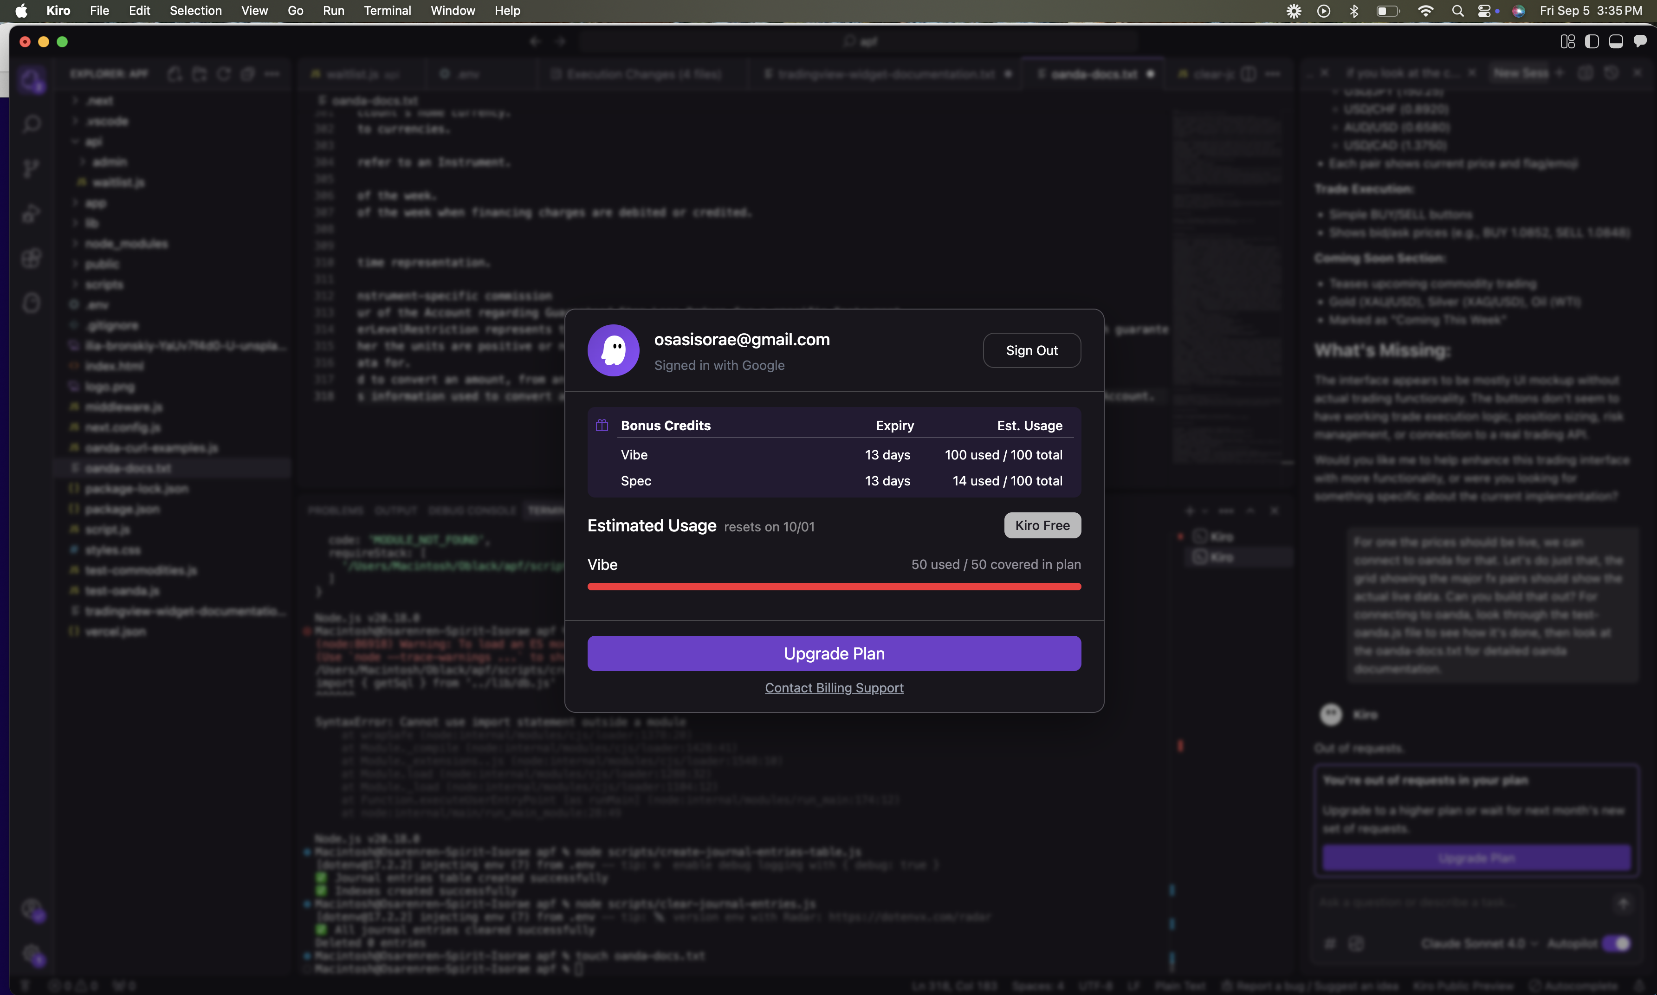
Task: Click the Kiro ghost avatar in the account dialog
Action: pyautogui.click(x=613, y=350)
